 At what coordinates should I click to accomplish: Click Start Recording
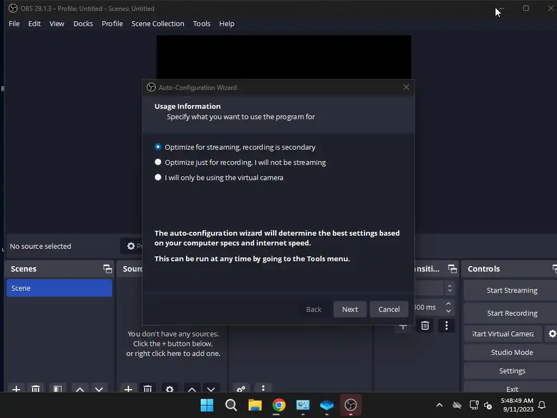512,313
